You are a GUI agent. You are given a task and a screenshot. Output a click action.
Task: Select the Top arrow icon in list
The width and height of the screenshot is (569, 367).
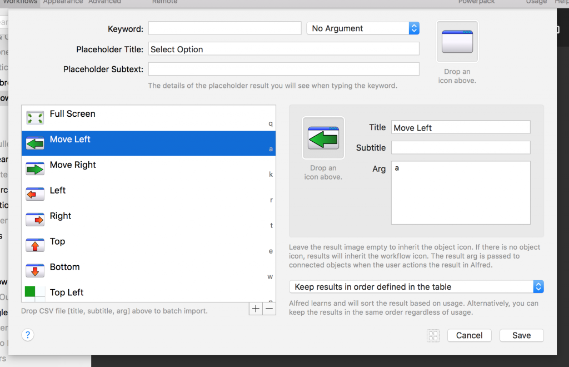[35, 245]
